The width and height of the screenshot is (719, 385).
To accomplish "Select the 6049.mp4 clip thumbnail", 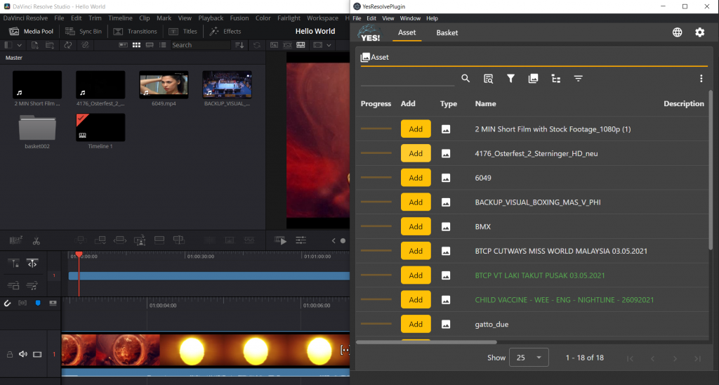I will click(164, 85).
